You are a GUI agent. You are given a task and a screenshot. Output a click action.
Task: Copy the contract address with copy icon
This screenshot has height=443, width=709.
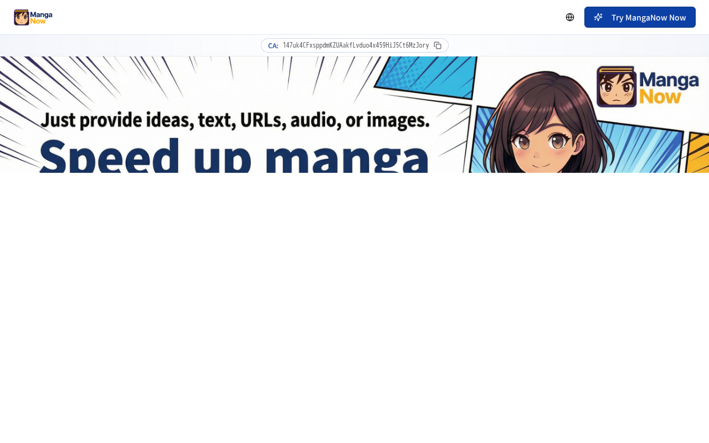pyautogui.click(x=438, y=45)
